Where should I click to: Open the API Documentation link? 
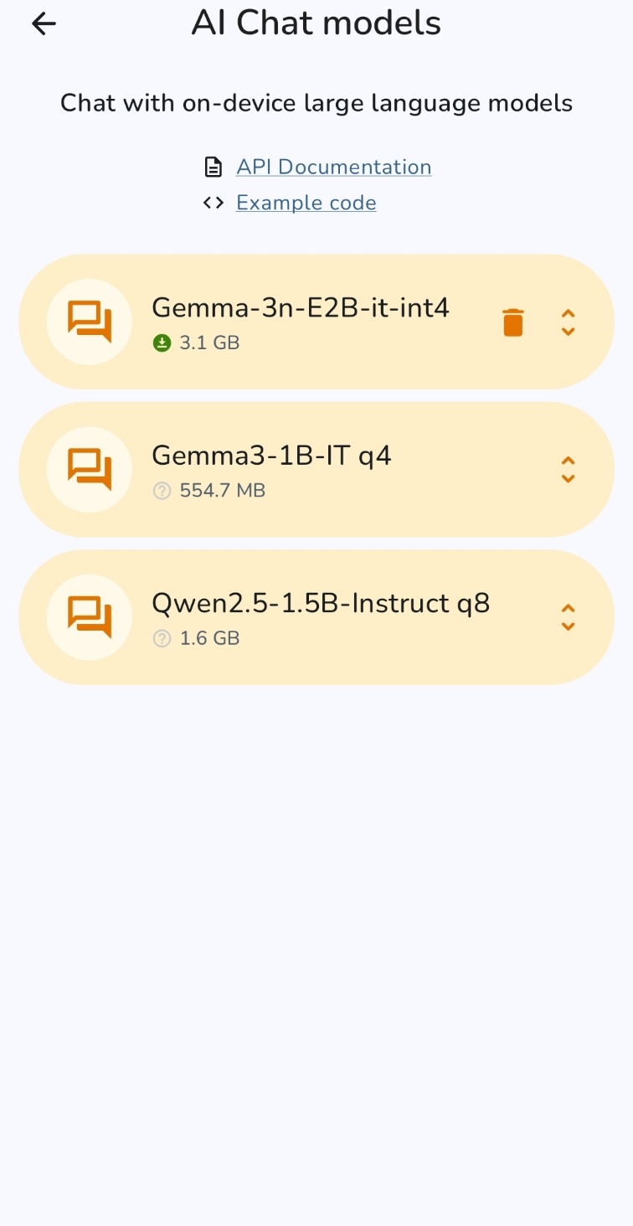click(x=333, y=167)
